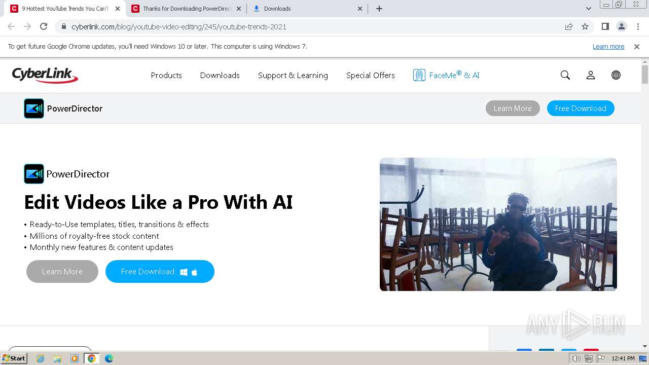The width and height of the screenshot is (649, 365).
Task: Click Free Download in the sub-header
Action: point(581,108)
